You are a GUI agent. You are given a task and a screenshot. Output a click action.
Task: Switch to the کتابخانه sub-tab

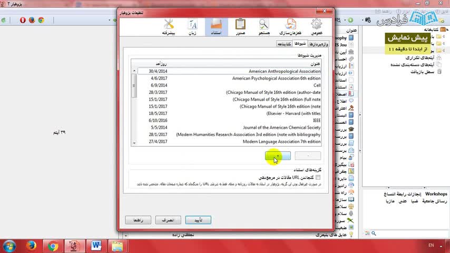284,44
